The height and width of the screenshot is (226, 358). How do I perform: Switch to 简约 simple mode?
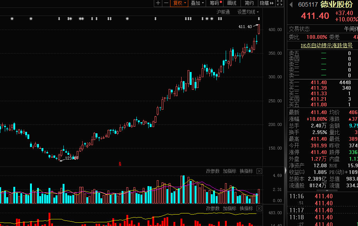249,3
